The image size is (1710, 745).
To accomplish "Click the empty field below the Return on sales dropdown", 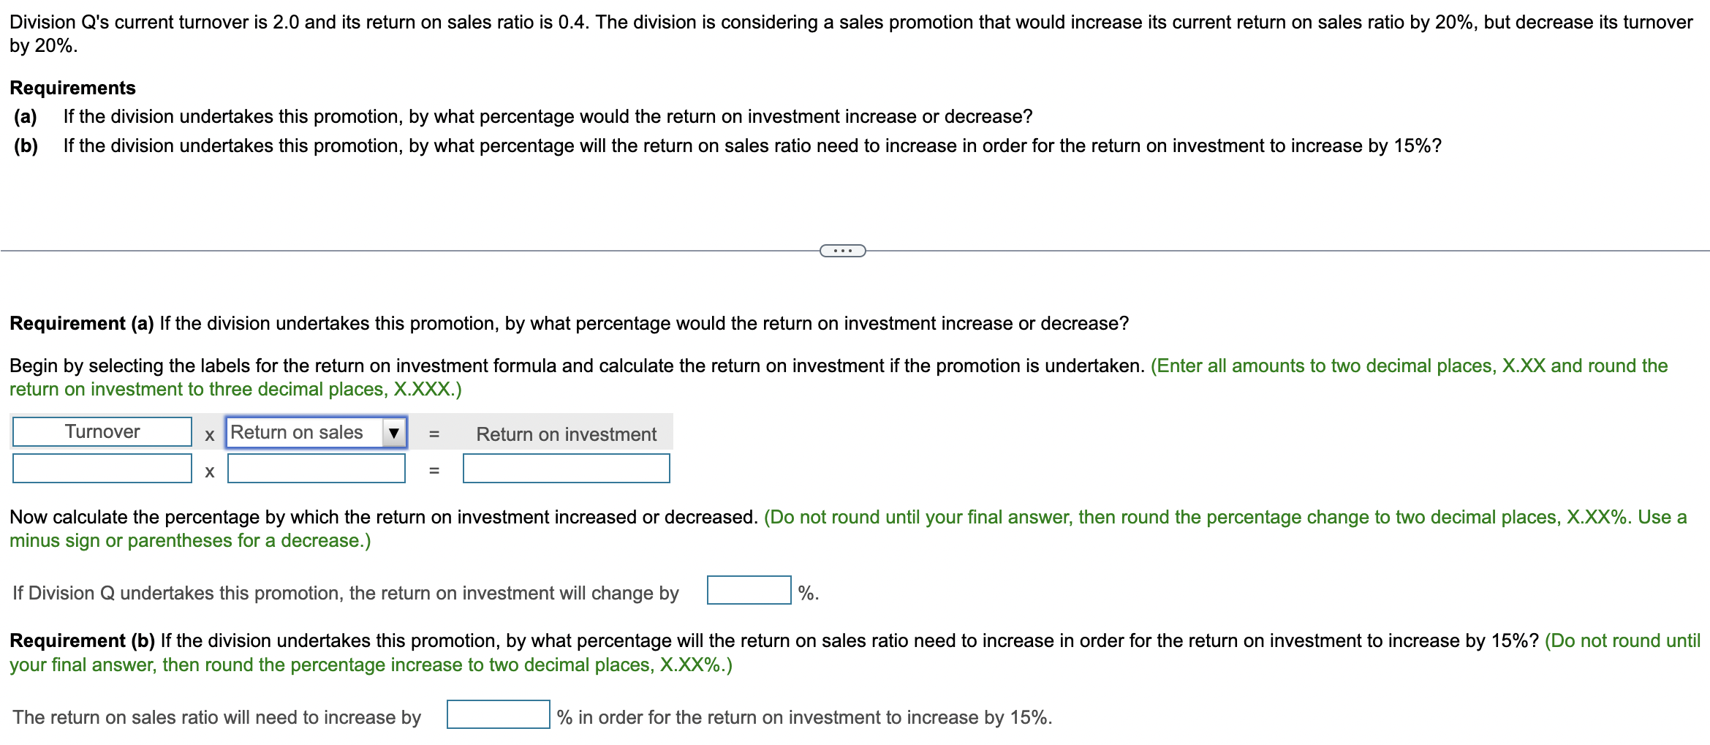I will click(x=316, y=469).
